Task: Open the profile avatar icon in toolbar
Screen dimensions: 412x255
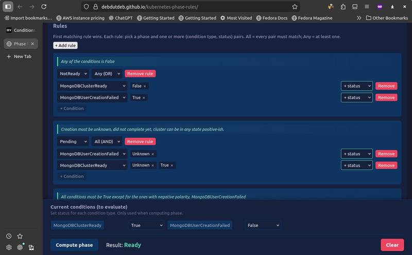Action: point(331,7)
